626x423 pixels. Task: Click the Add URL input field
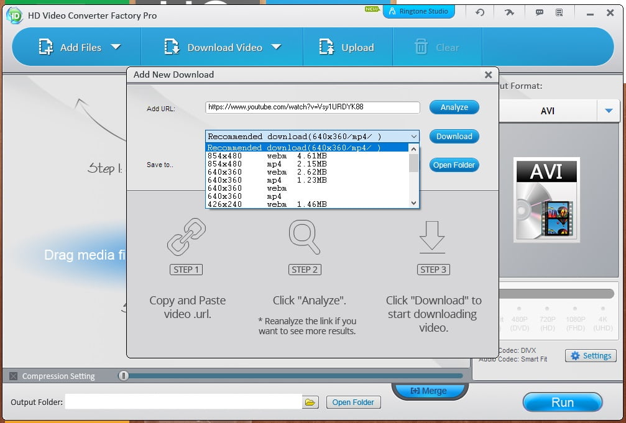312,107
